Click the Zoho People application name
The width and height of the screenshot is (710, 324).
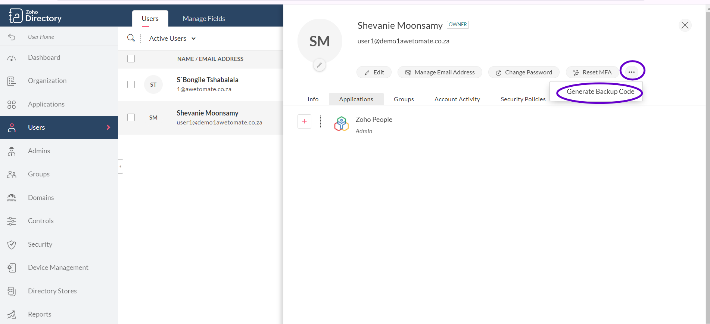(x=374, y=120)
